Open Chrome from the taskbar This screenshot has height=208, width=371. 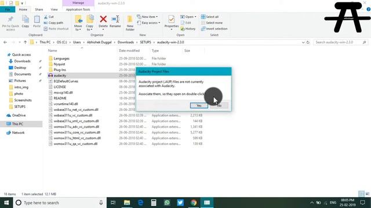coord(194,203)
